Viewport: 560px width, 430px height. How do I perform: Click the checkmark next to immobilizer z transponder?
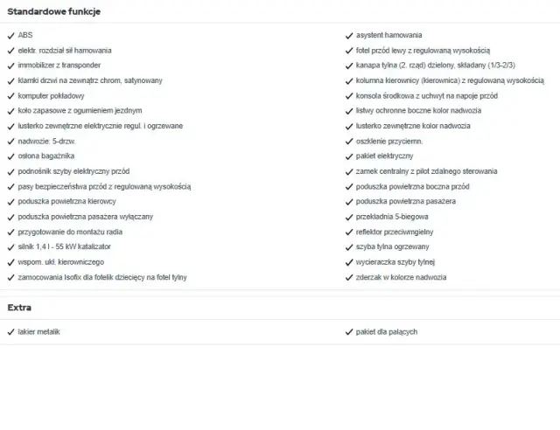click(x=10, y=66)
